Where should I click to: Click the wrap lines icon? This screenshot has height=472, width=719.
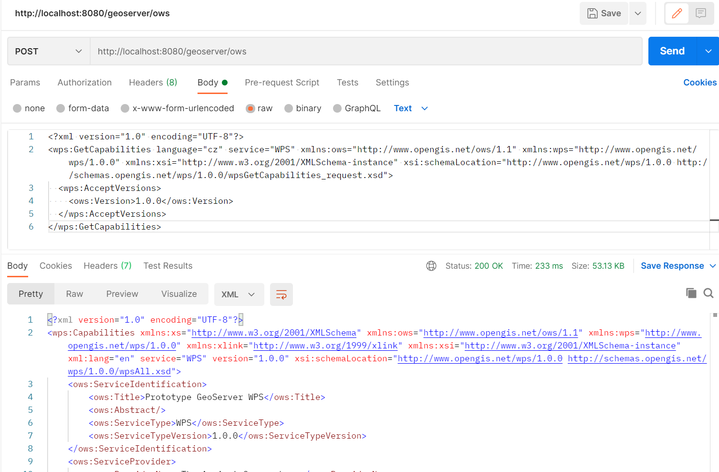[281, 294]
